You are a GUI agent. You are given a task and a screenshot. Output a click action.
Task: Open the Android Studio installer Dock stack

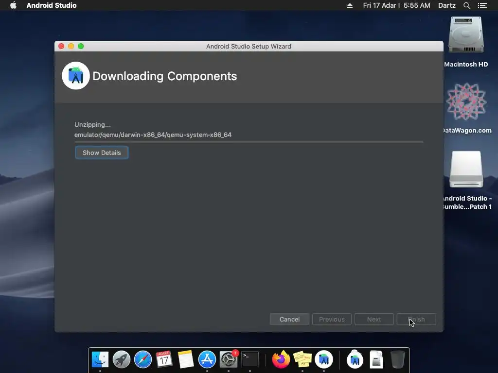point(355,360)
